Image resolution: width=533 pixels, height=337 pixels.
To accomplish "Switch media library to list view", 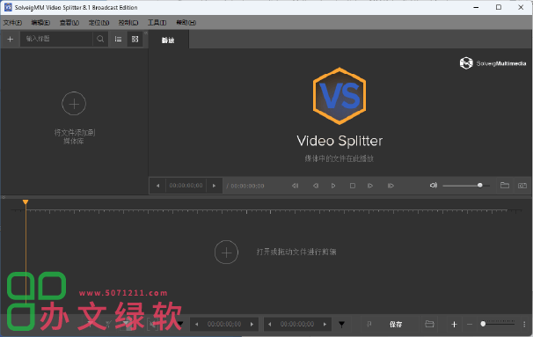I will [118, 39].
